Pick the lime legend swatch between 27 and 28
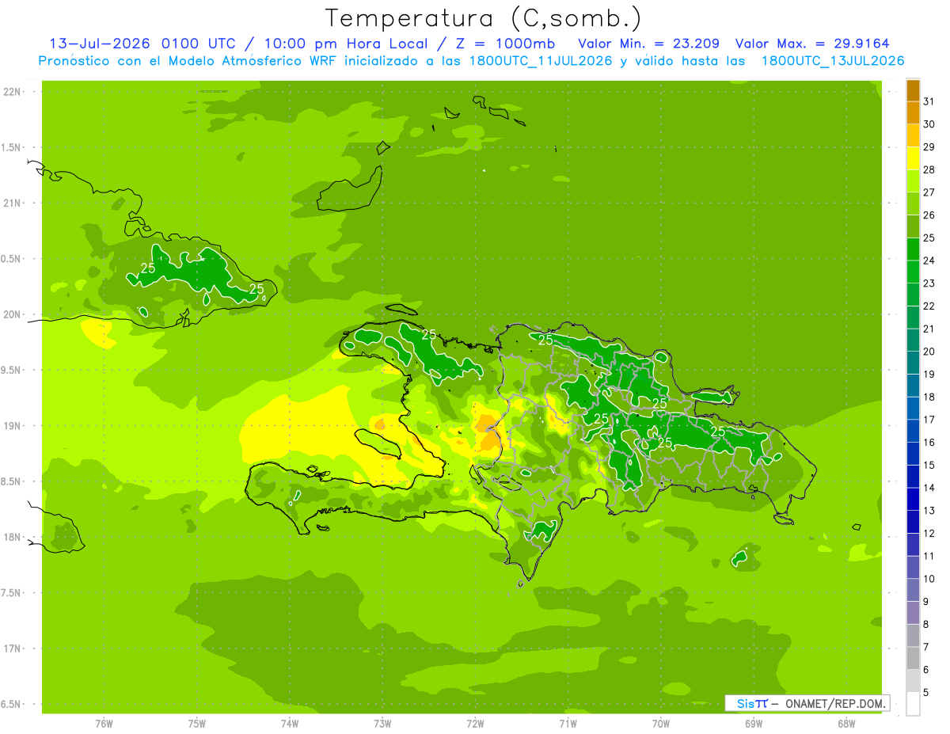 click(x=913, y=181)
